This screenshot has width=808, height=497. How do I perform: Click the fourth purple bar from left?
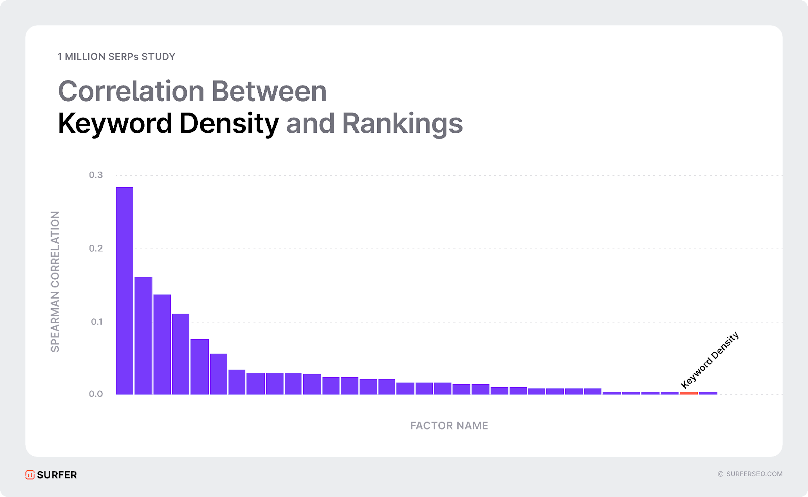[181, 354]
